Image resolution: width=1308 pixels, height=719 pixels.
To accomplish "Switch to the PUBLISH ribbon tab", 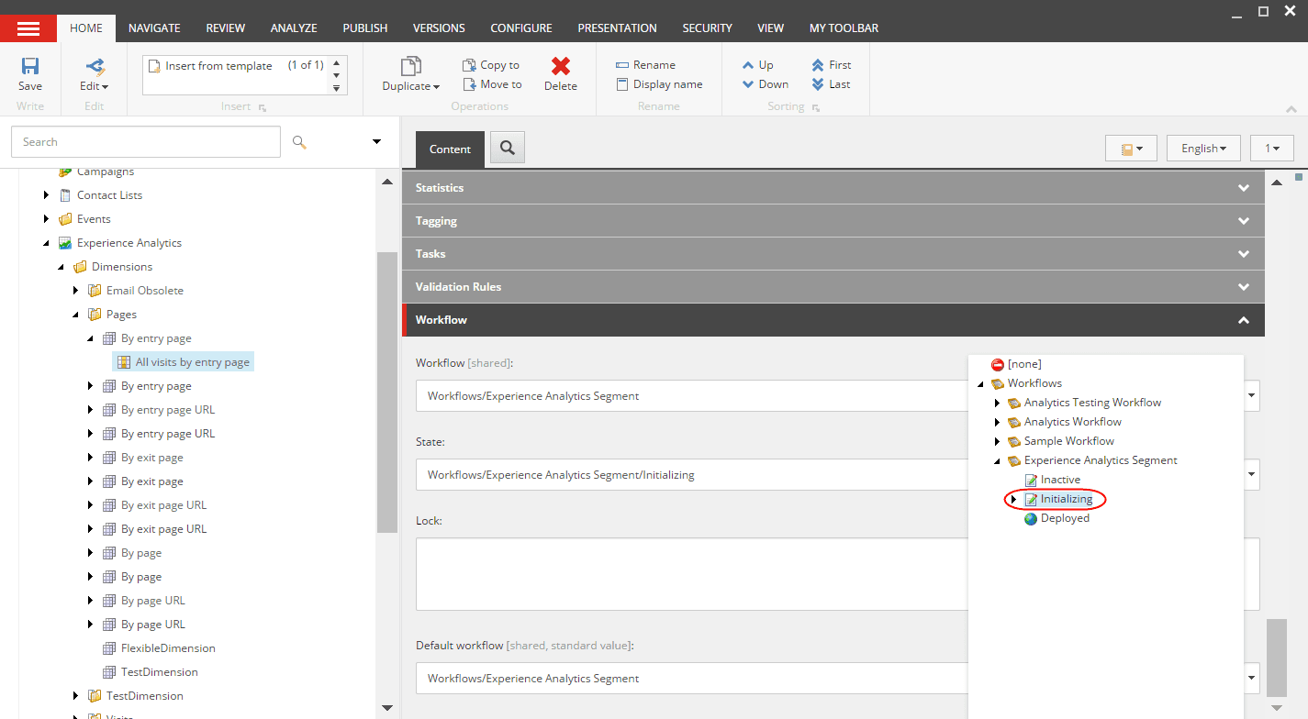I will (365, 28).
